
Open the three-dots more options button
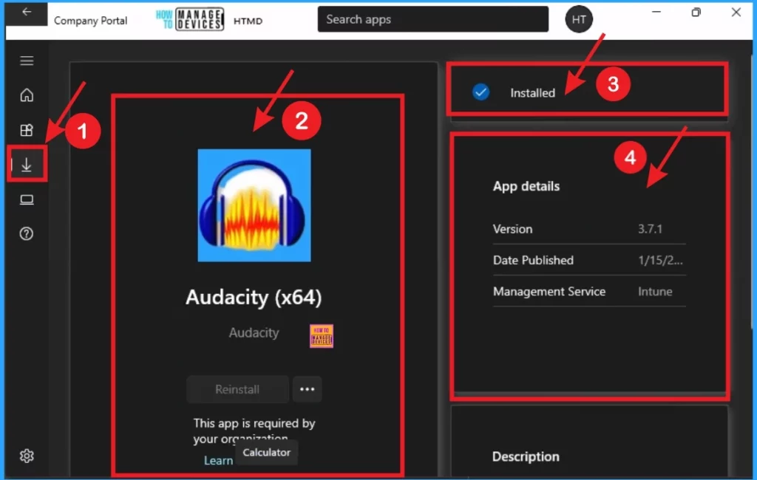click(307, 389)
